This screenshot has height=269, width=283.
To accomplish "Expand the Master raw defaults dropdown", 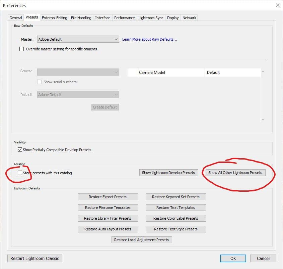I will point(78,39).
